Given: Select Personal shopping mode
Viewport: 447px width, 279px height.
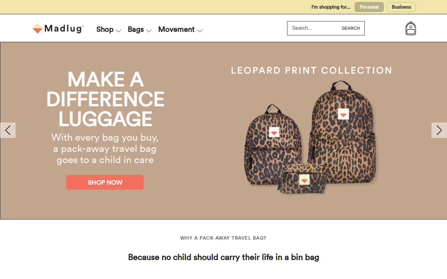Looking at the screenshot, I should 369,7.
